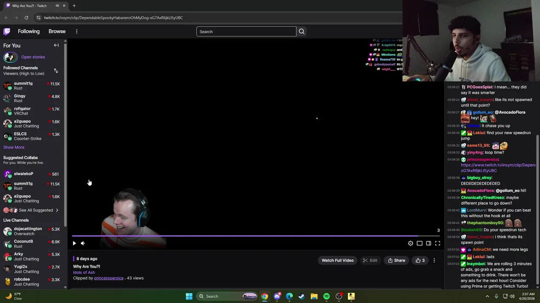This screenshot has height=303, width=540.
Task: Open suggested collab slwalekoP
Action: 33,174
